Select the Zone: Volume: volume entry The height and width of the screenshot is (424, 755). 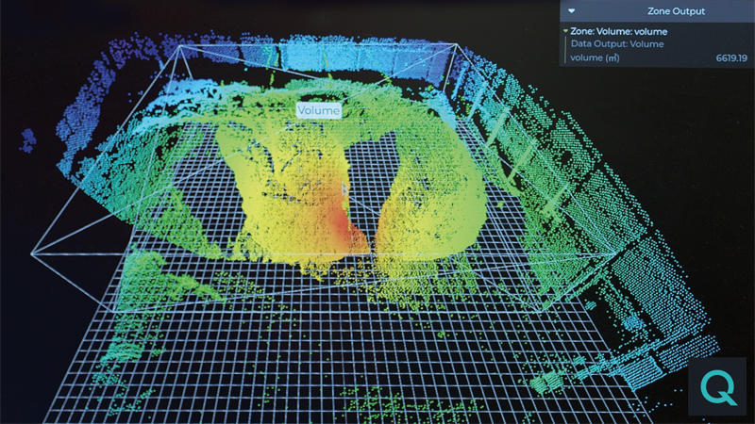[x=619, y=31]
